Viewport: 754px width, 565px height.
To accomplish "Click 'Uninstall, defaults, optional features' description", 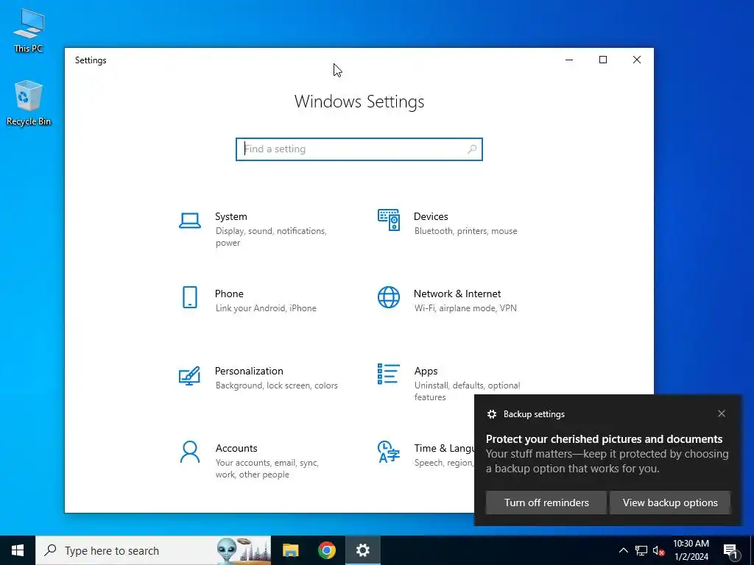I will (x=467, y=391).
